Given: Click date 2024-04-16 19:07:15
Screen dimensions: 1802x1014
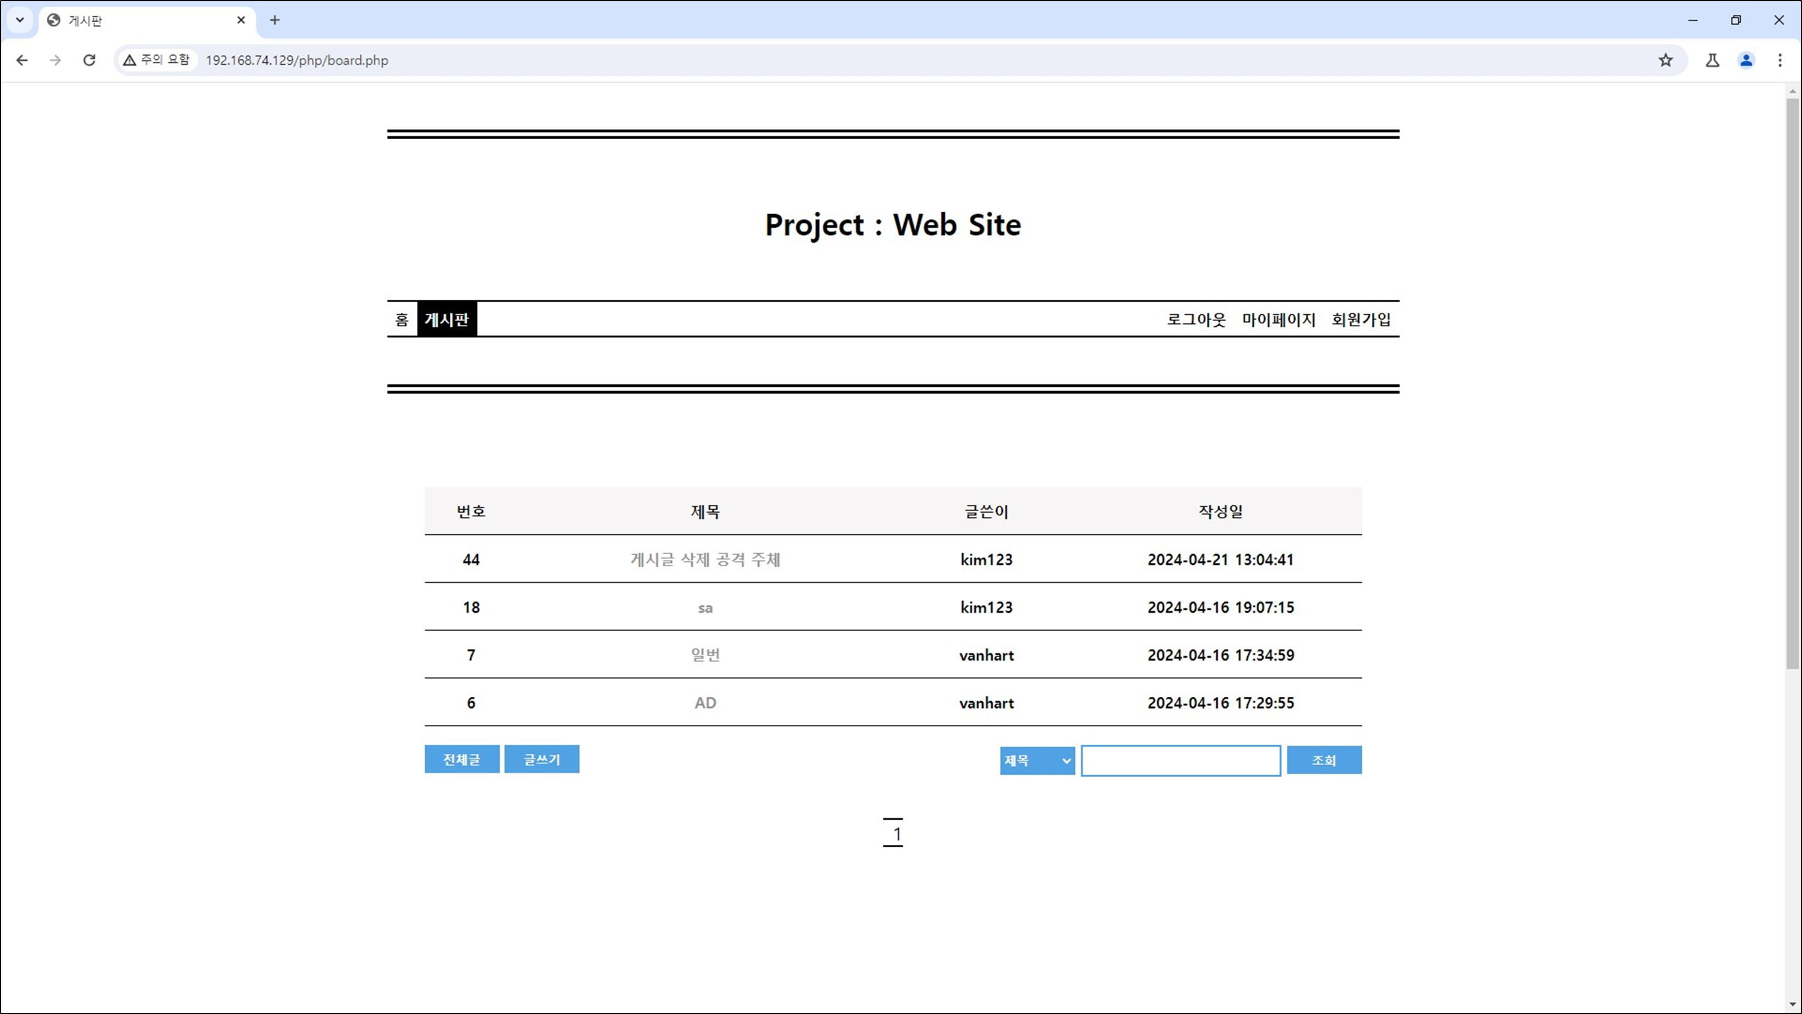Looking at the screenshot, I should click(1221, 607).
